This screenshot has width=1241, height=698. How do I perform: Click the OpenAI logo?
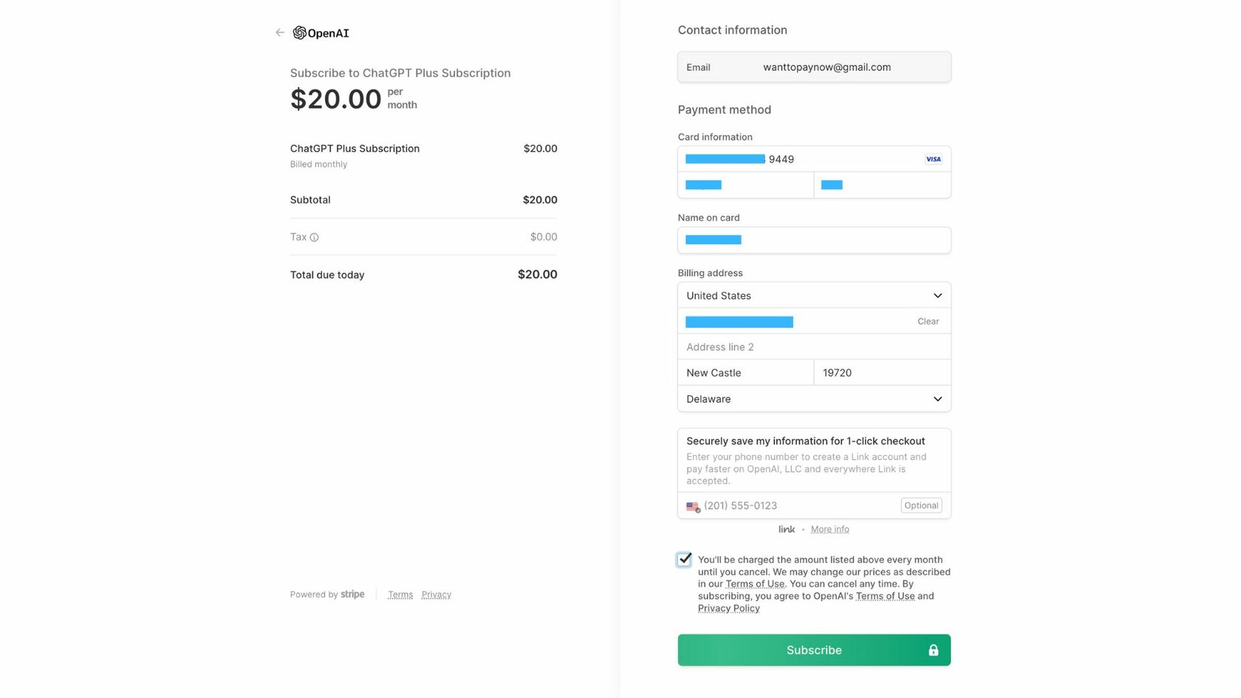pos(321,32)
